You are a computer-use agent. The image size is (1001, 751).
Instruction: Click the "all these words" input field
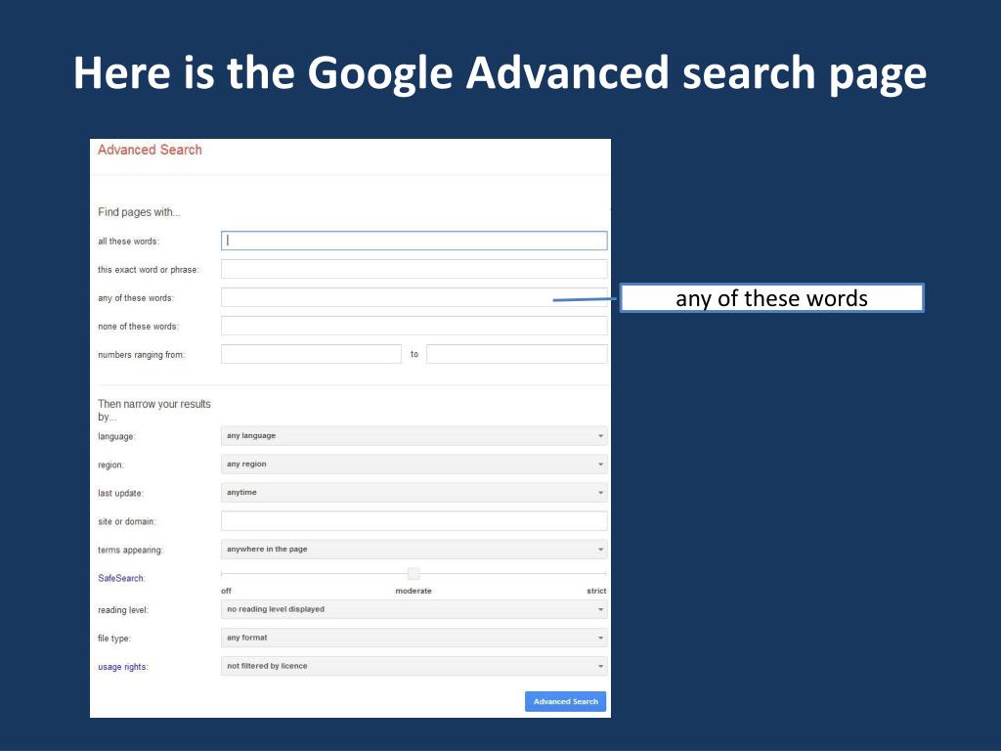click(413, 241)
